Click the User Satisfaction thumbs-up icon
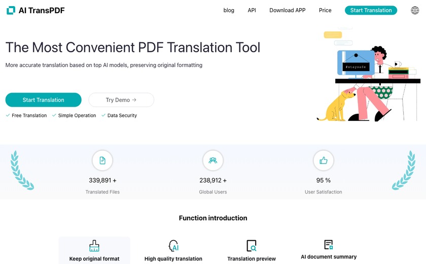This screenshot has width=426, height=264. click(x=324, y=160)
